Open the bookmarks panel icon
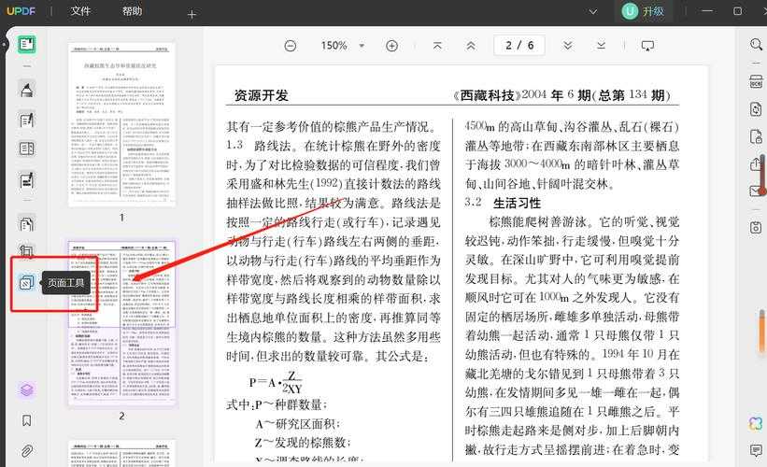The width and height of the screenshot is (767, 467). [27, 421]
